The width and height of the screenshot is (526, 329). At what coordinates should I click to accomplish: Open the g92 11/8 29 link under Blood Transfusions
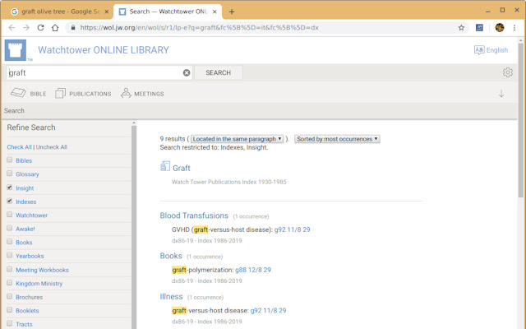point(293,229)
